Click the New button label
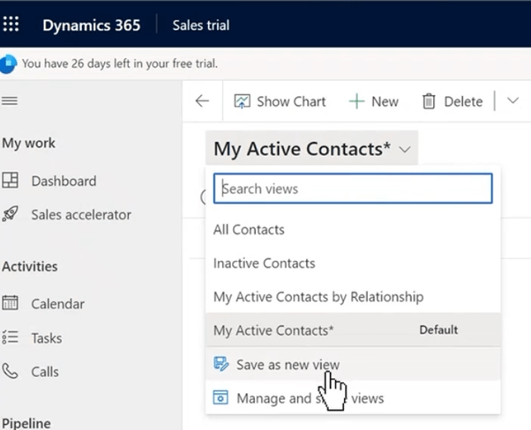Viewport: 531px width, 430px height. [x=385, y=101]
